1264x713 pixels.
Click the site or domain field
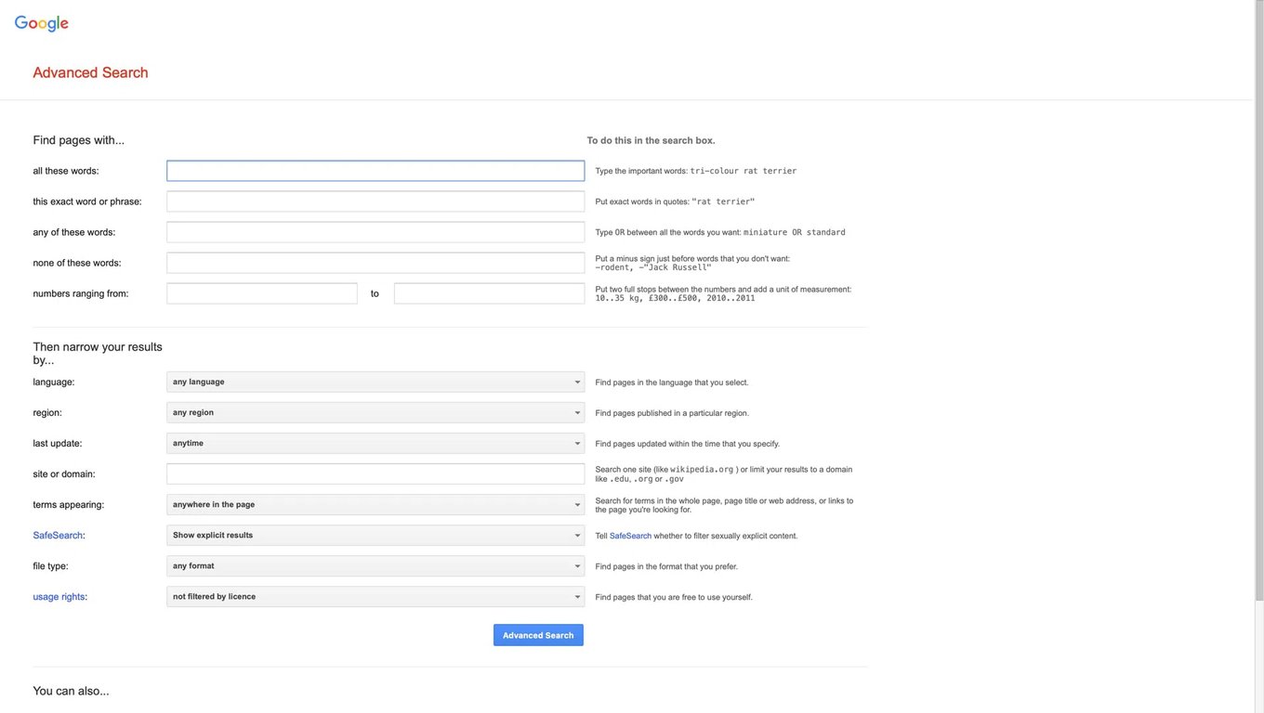pyautogui.click(x=375, y=473)
